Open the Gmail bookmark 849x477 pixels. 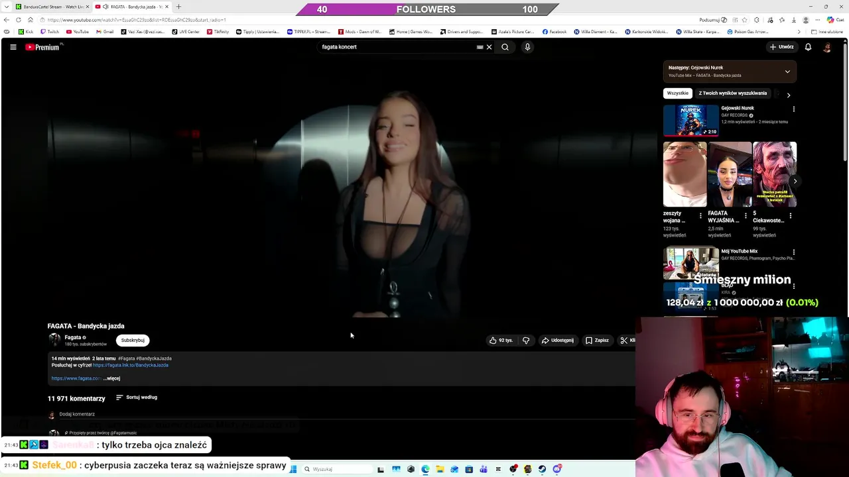click(105, 32)
